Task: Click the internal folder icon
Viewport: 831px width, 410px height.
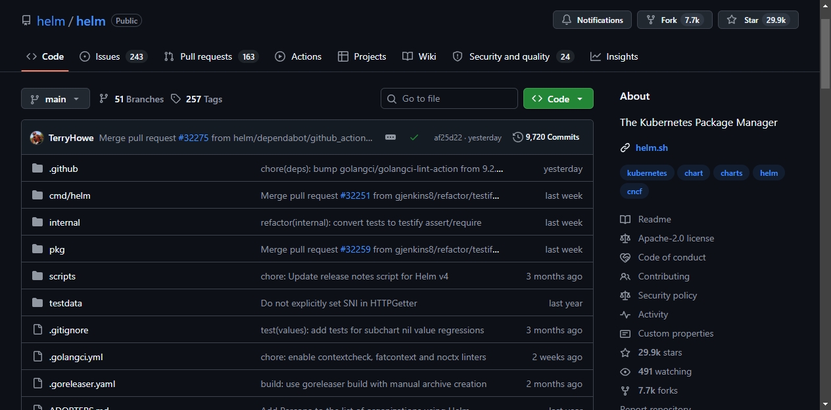Action: pyautogui.click(x=37, y=222)
